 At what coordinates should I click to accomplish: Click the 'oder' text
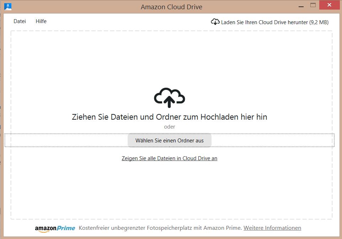coord(170,127)
